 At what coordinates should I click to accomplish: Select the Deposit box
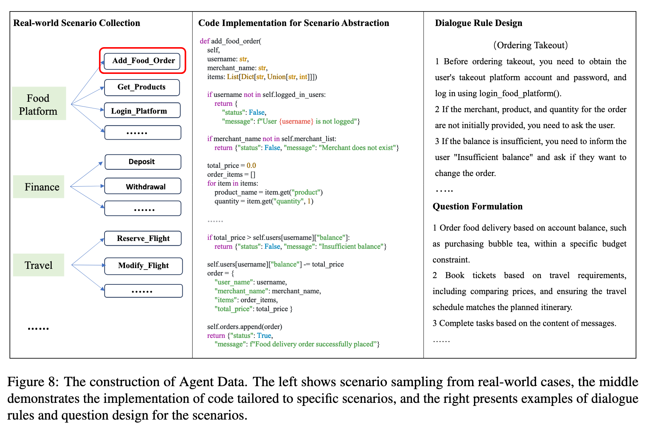point(142,162)
